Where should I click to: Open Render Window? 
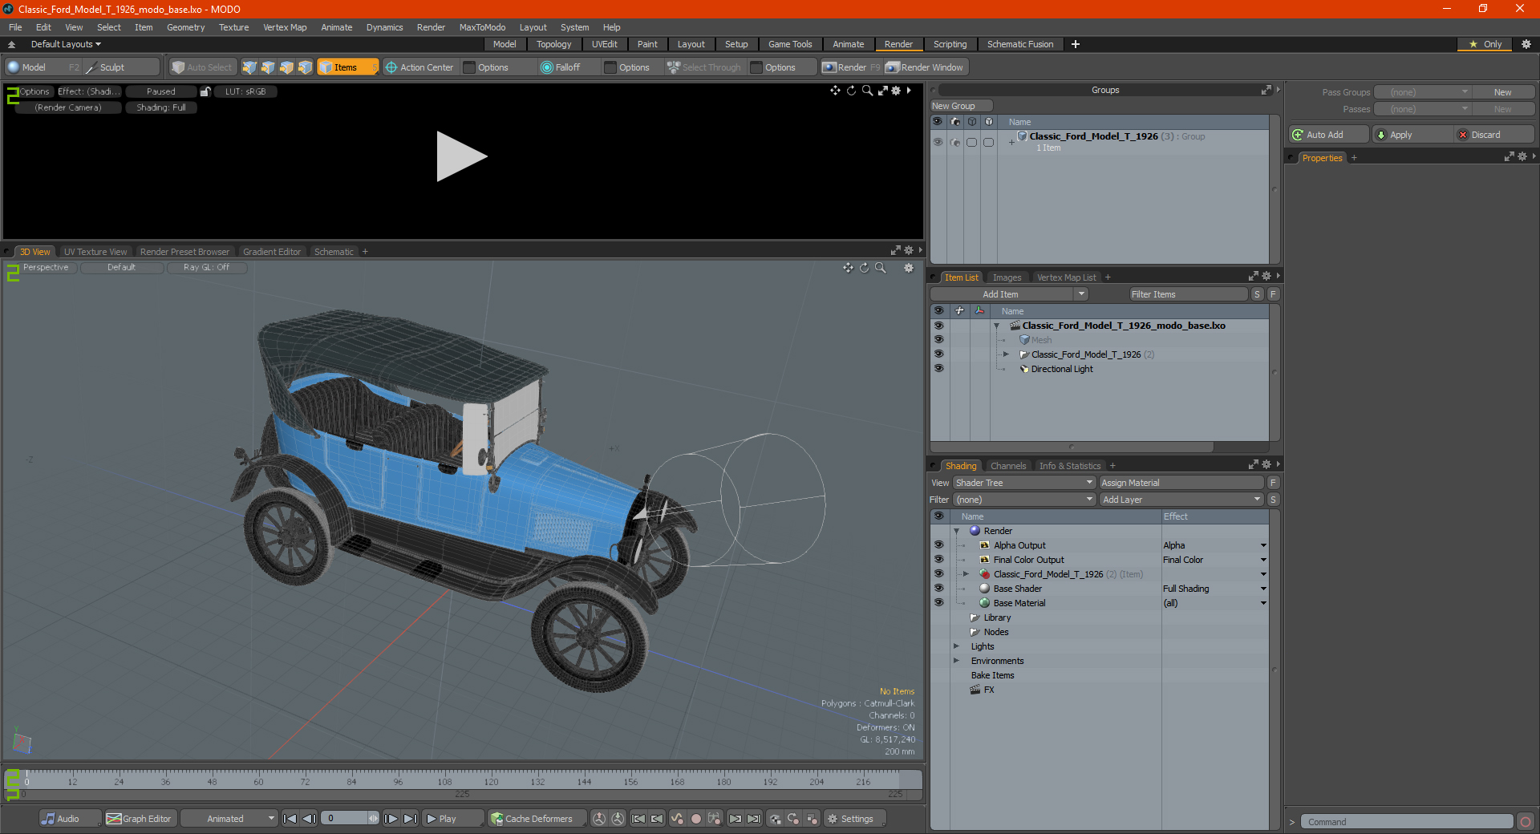point(924,67)
